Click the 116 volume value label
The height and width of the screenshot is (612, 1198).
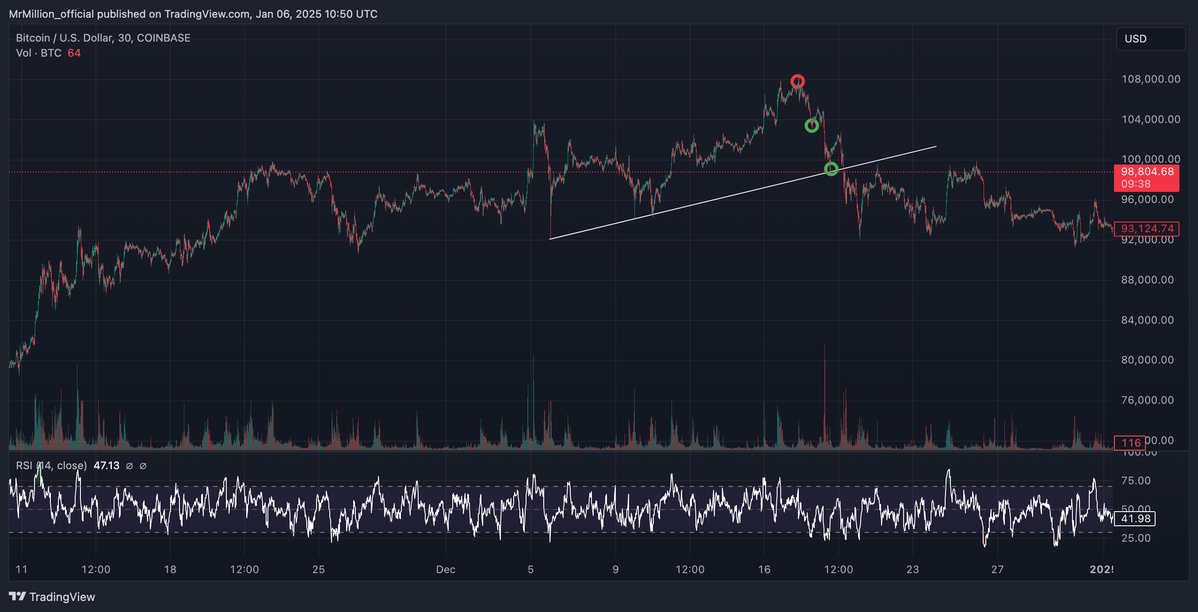click(x=1130, y=442)
